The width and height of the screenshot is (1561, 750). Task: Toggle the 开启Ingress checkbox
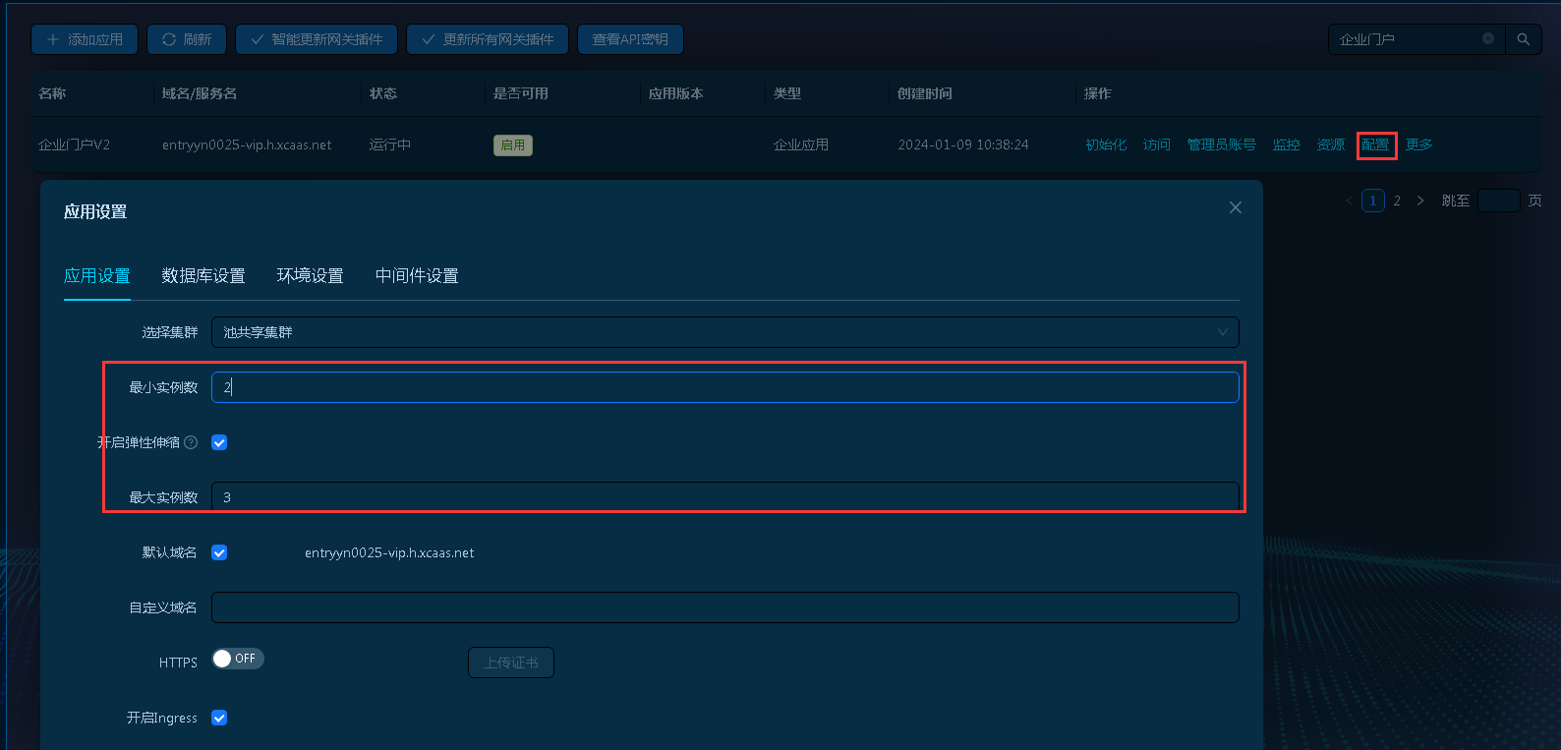tap(219, 718)
